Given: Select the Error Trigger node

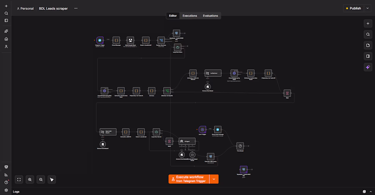Looking at the screenshot, I should tap(202, 129).
